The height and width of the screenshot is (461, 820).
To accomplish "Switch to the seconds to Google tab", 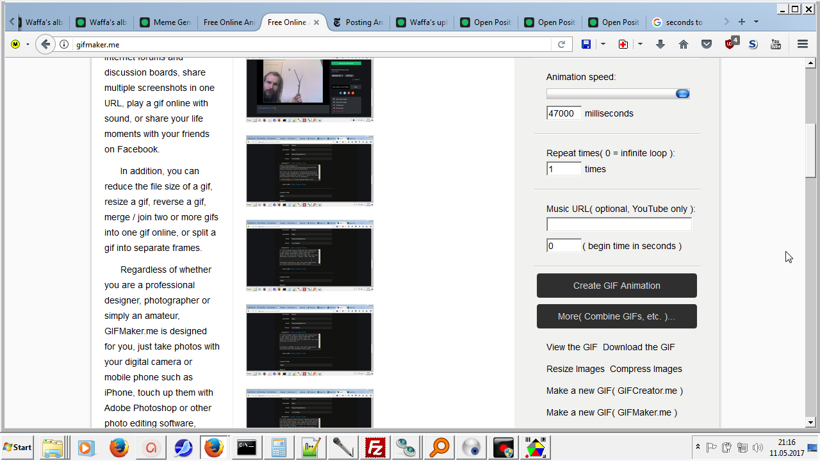I will click(x=678, y=22).
